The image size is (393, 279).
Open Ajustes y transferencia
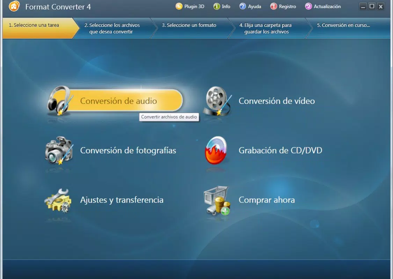click(122, 200)
